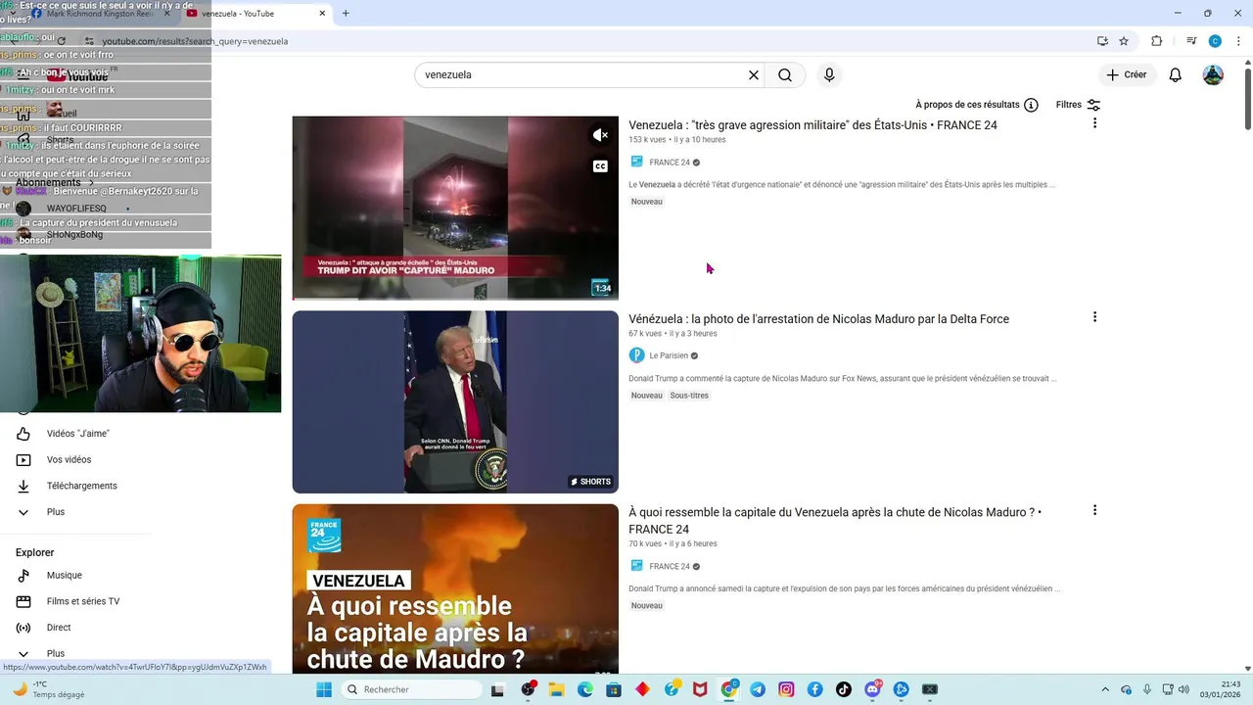Click the Chrome address bar URL
The image size is (1253, 705).
pos(196,41)
